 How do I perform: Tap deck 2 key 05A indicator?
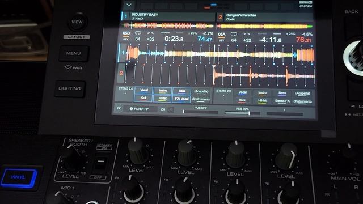(x=222, y=35)
